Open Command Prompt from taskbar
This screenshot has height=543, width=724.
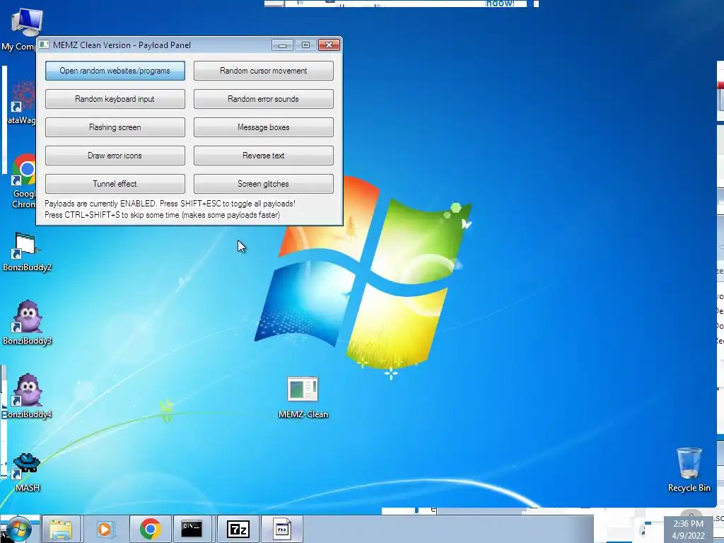192,529
